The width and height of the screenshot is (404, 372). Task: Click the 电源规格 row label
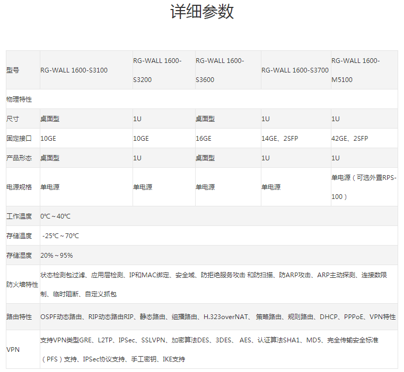(19, 187)
